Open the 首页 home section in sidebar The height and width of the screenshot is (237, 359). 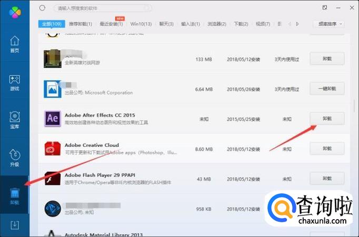14,44
